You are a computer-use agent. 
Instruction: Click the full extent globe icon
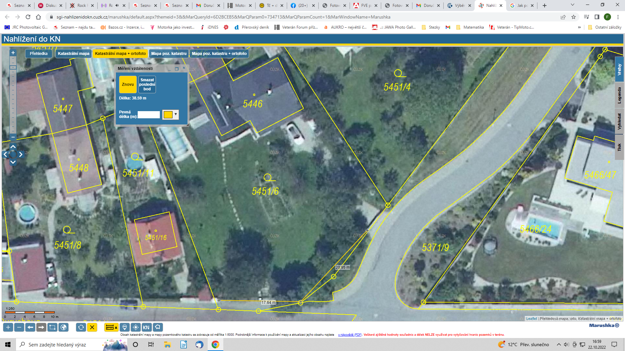[x=63, y=327]
